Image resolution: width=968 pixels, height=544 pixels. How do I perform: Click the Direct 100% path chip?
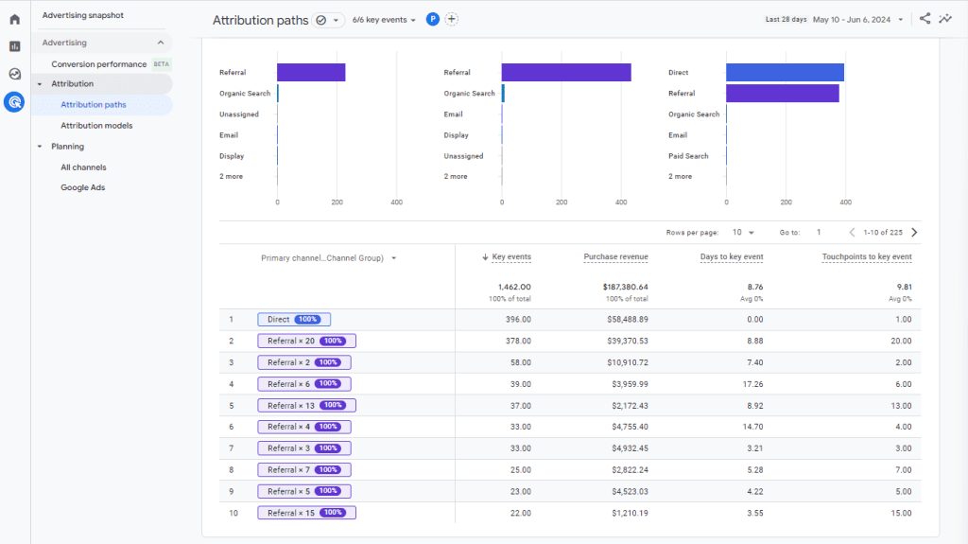tap(294, 320)
